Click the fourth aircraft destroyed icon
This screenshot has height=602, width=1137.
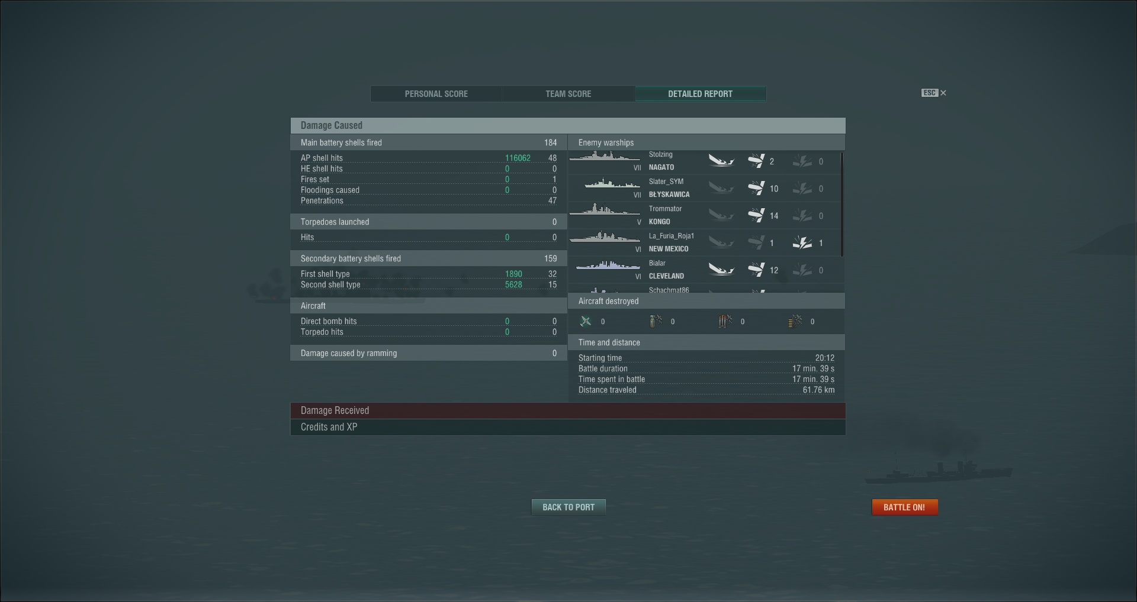pos(795,321)
